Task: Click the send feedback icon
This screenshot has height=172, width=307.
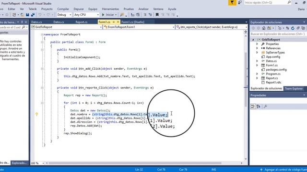Action: click(240, 2)
